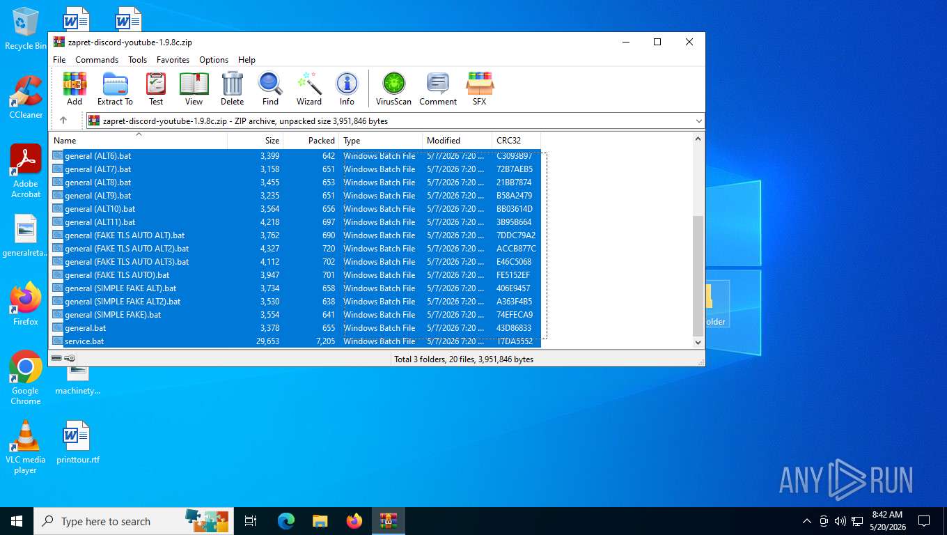Open VLC media player shortcut

pos(26,447)
